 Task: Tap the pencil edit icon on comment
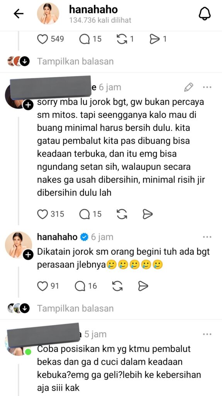188,87
